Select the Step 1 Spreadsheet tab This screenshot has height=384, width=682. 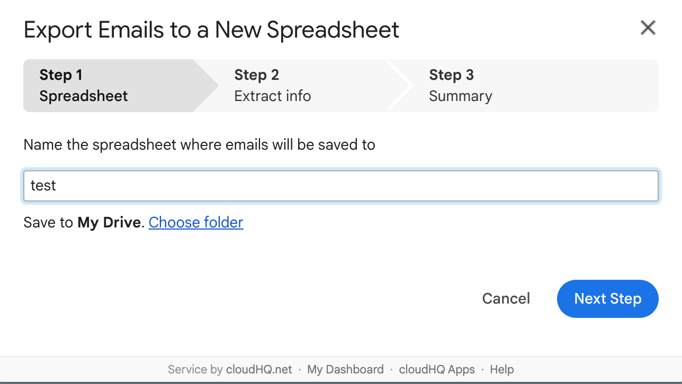click(84, 86)
